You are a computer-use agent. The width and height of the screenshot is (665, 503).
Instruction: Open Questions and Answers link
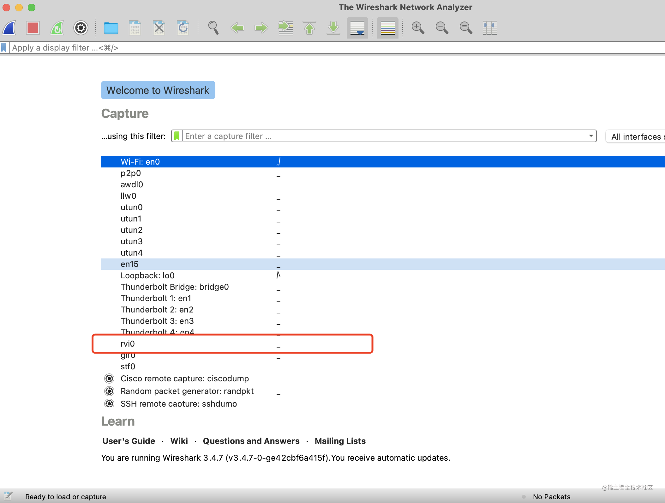tap(251, 441)
